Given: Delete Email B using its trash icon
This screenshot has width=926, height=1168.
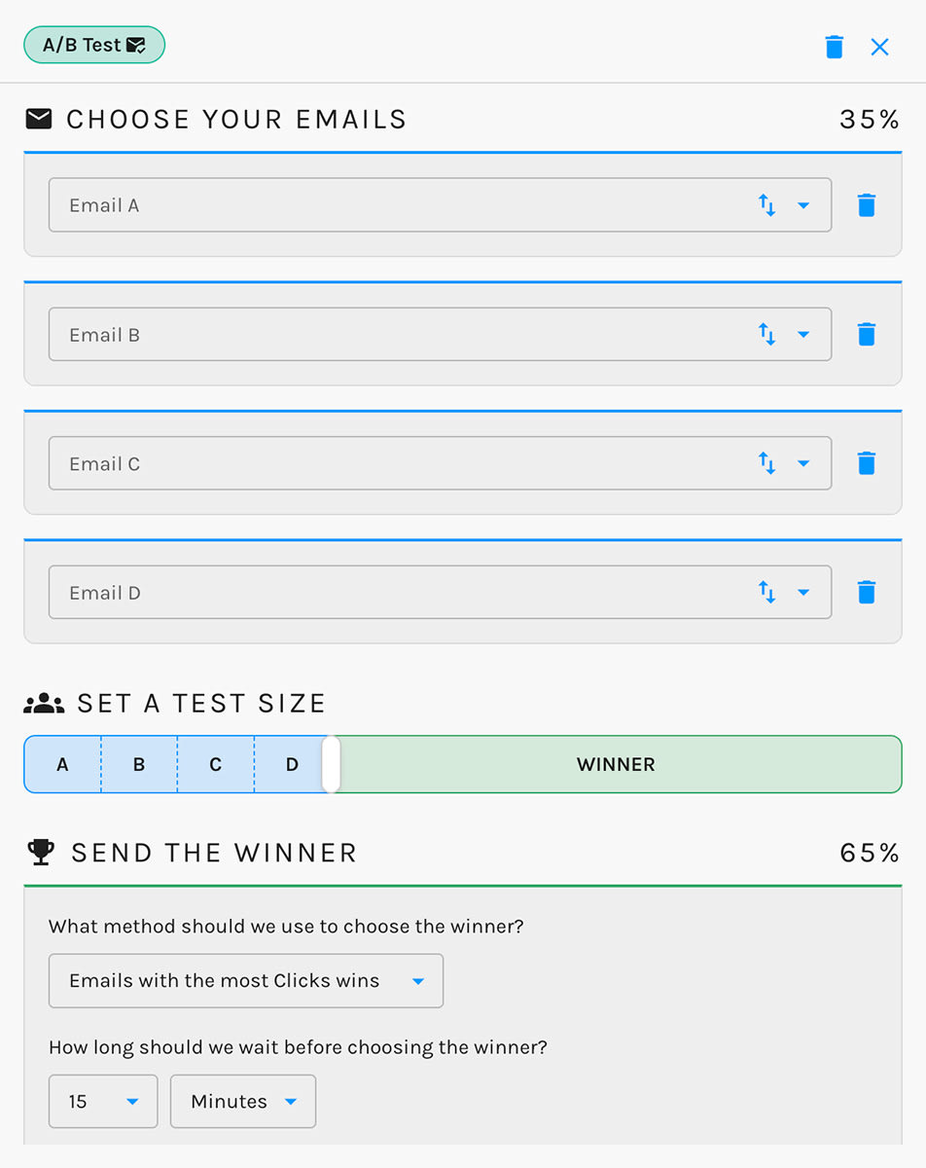Looking at the screenshot, I should point(866,334).
